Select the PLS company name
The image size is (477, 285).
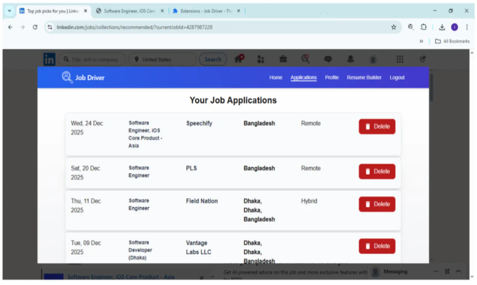click(192, 168)
